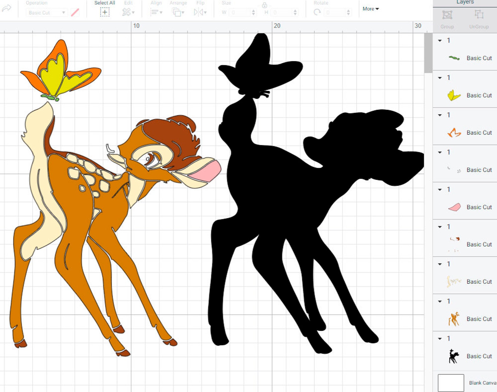Open the Operation Basic Cut dropdown
The width and height of the screenshot is (497, 392).
click(x=47, y=13)
